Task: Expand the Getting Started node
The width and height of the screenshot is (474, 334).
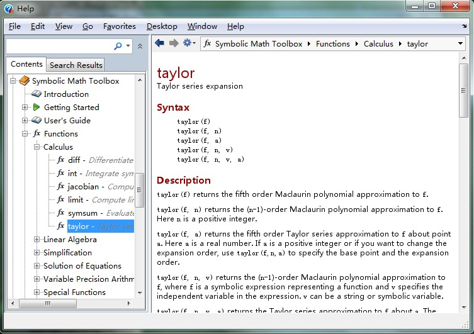Action: tap(25, 107)
